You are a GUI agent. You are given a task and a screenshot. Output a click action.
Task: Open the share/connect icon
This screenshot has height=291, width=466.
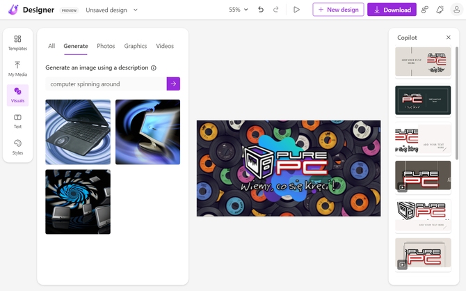point(425,10)
